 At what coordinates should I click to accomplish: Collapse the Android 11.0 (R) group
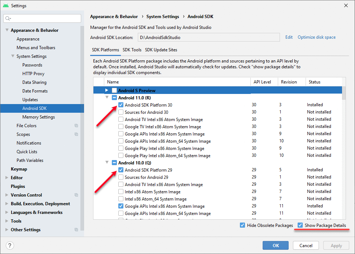[107, 97]
